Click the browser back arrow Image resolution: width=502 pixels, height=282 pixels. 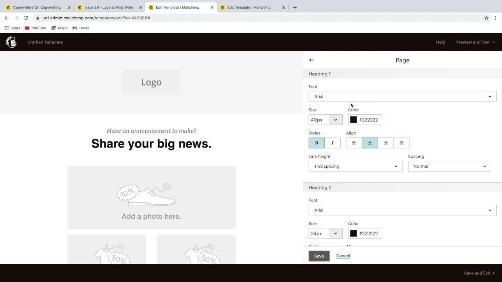[6, 18]
